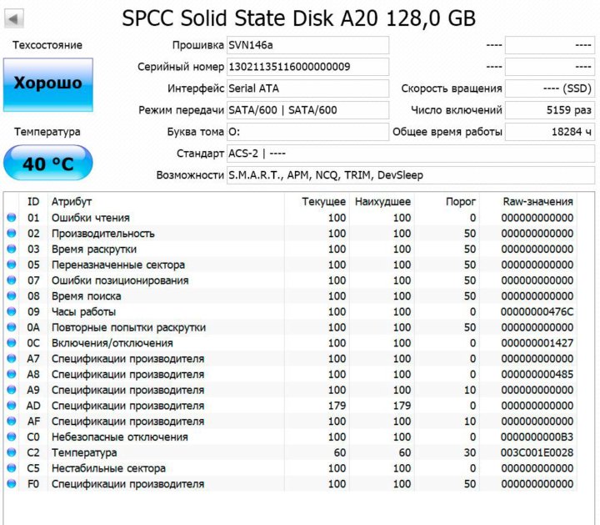Click the status orb for Переназначенные сектора
Screen dimensions: 600x525
click(x=12, y=265)
